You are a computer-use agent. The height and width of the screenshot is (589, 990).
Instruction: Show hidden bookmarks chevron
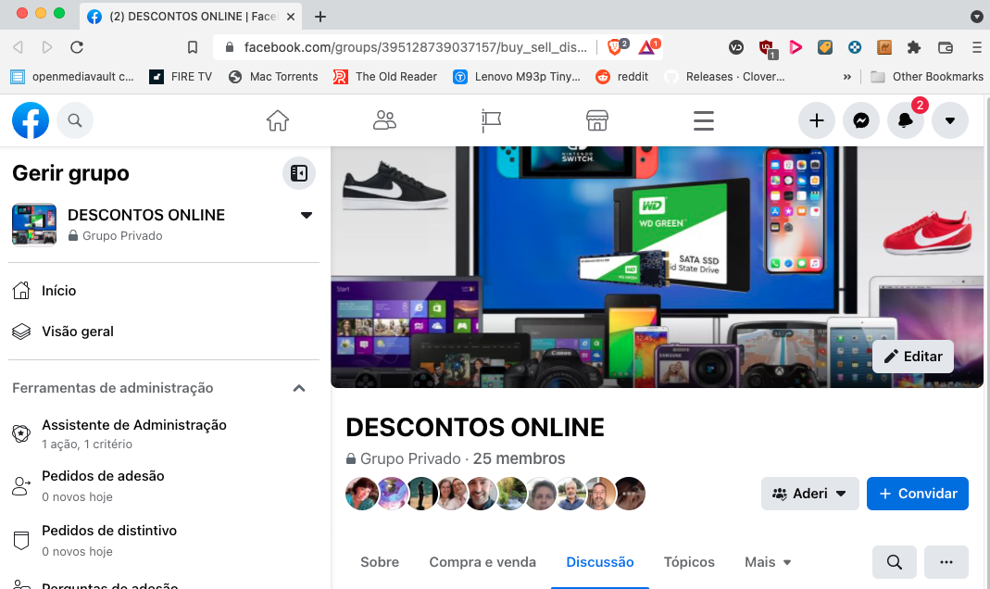(846, 77)
